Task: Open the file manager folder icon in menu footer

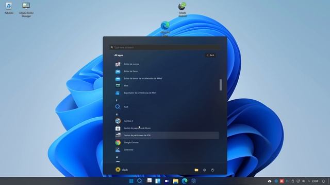Action: [x=196, y=170]
